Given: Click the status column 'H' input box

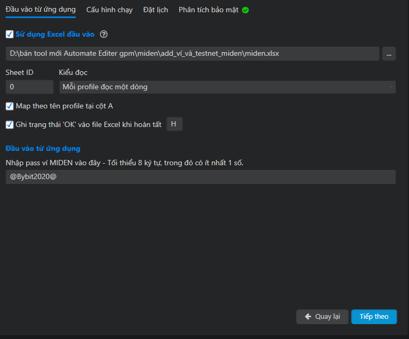Looking at the screenshot, I should [174, 124].
